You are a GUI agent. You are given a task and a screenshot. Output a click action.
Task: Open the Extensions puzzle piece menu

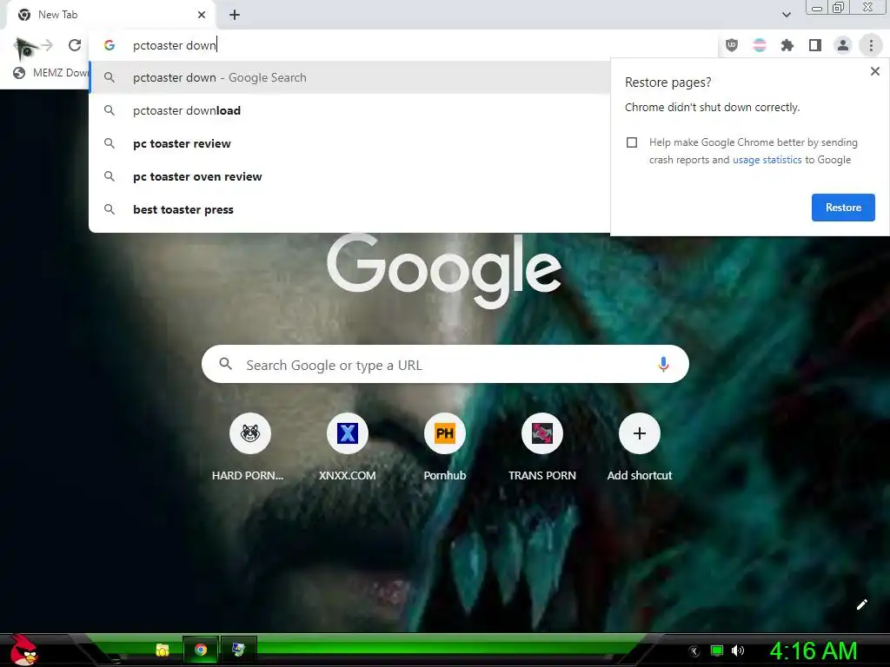coord(787,45)
